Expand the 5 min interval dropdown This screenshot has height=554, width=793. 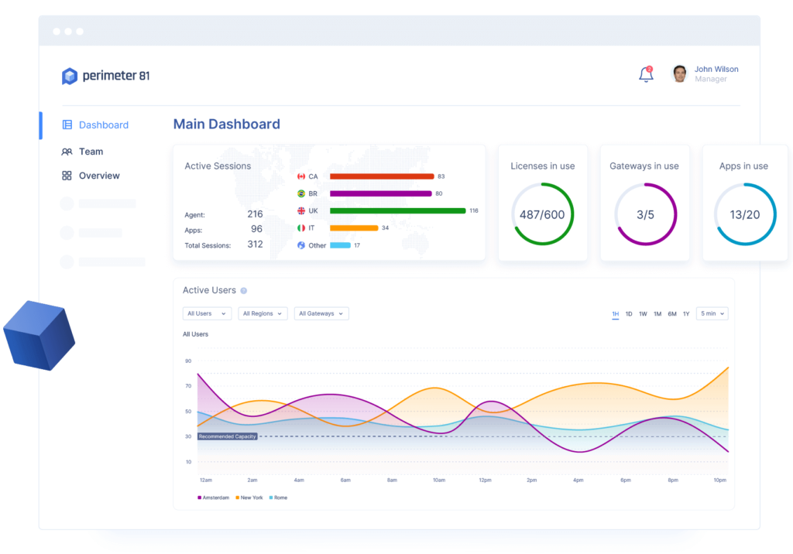[x=712, y=313]
